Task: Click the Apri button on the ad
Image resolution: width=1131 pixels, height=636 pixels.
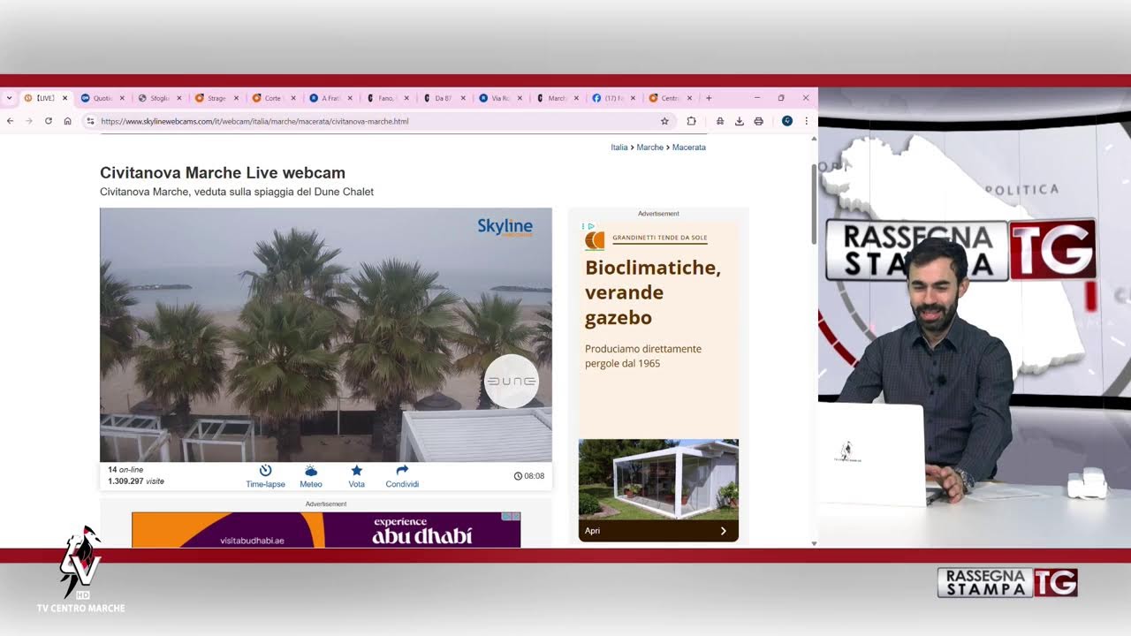Action: tap(658, 531)
